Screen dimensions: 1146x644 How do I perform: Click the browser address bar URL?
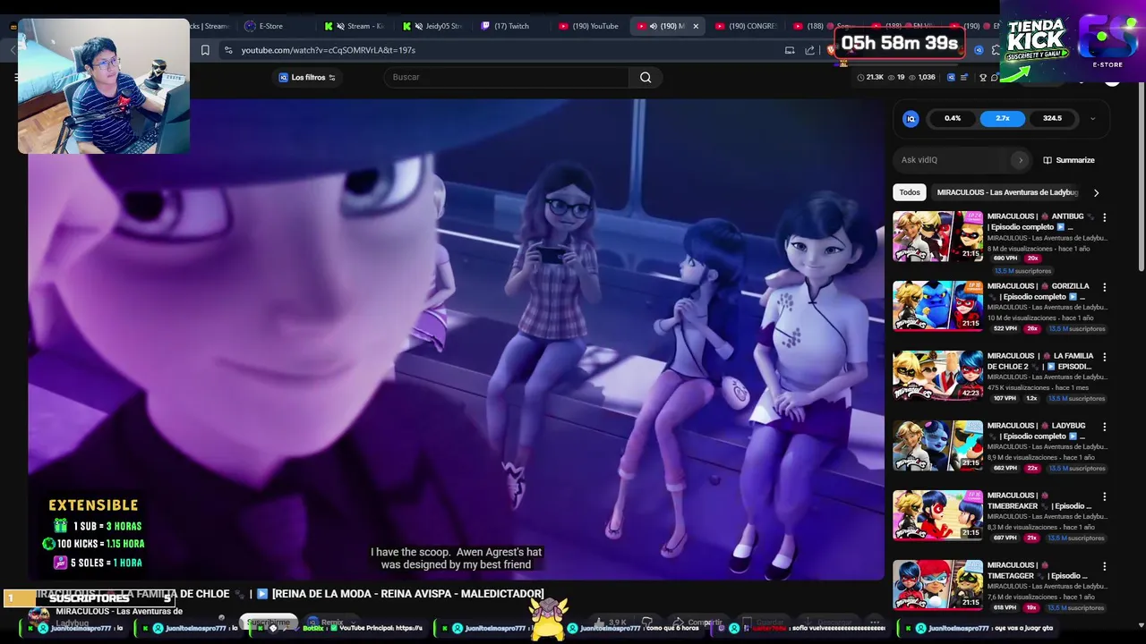pyautogui.click(x=328, y=50)
